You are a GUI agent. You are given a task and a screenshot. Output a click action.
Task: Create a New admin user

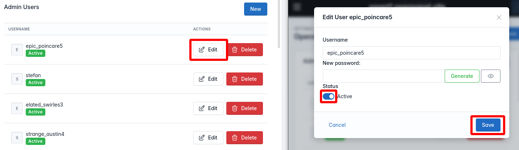pyautogui.click(x=256, y=9)
